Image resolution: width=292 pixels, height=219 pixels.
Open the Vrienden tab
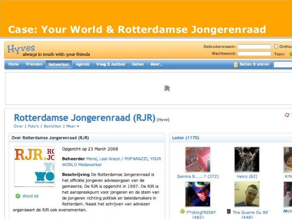tap(34, 64)
